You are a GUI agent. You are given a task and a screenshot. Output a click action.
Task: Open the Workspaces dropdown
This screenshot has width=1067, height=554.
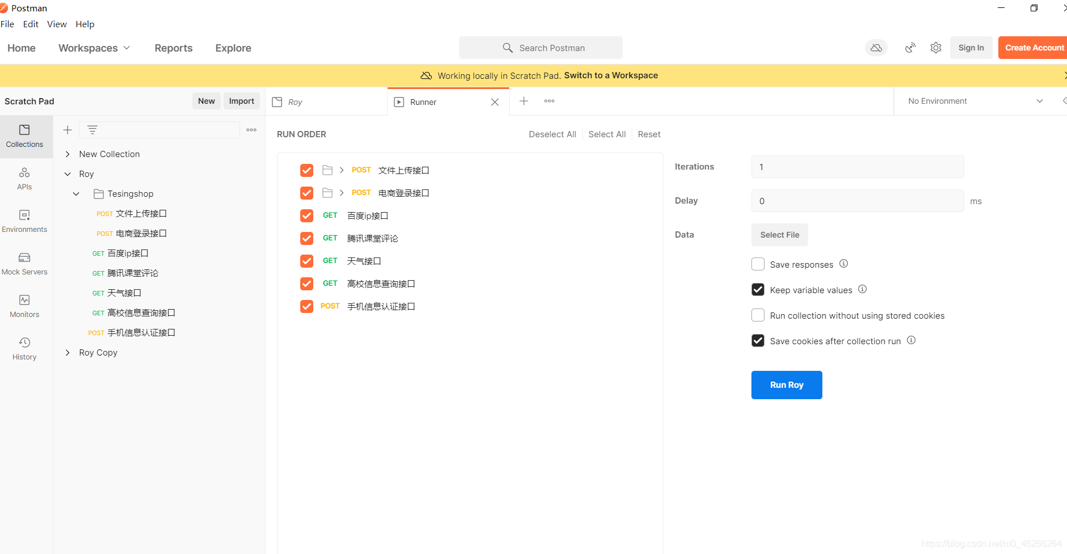pos(94,48)
